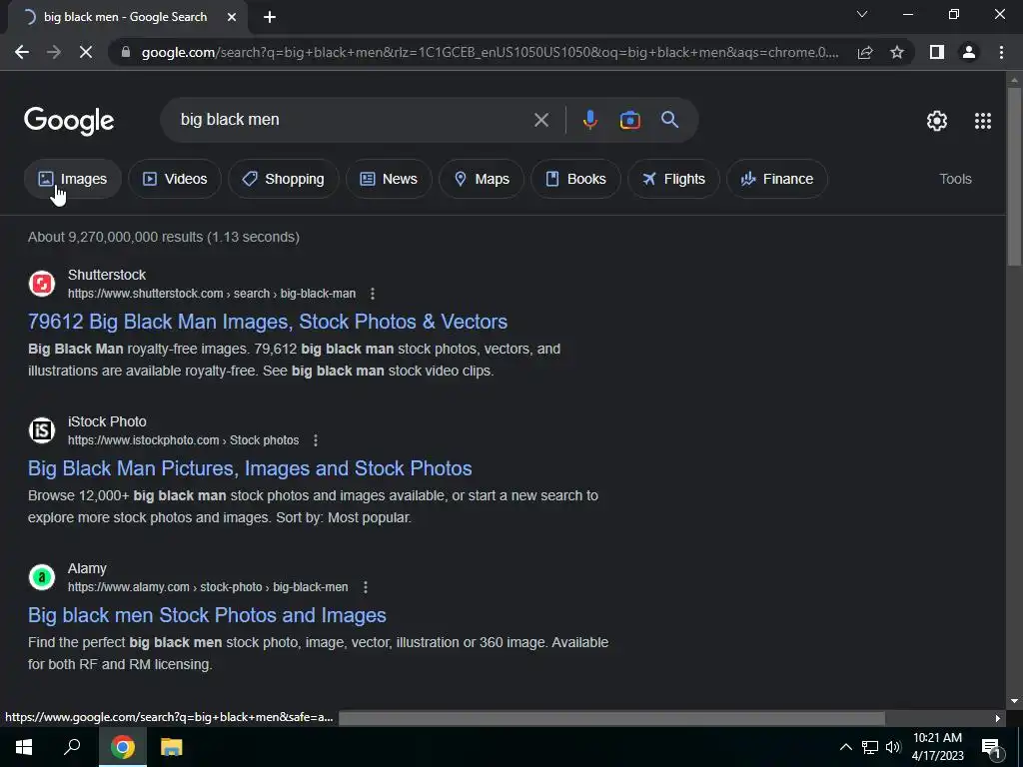Open Chrome side panel

[937, 52]
